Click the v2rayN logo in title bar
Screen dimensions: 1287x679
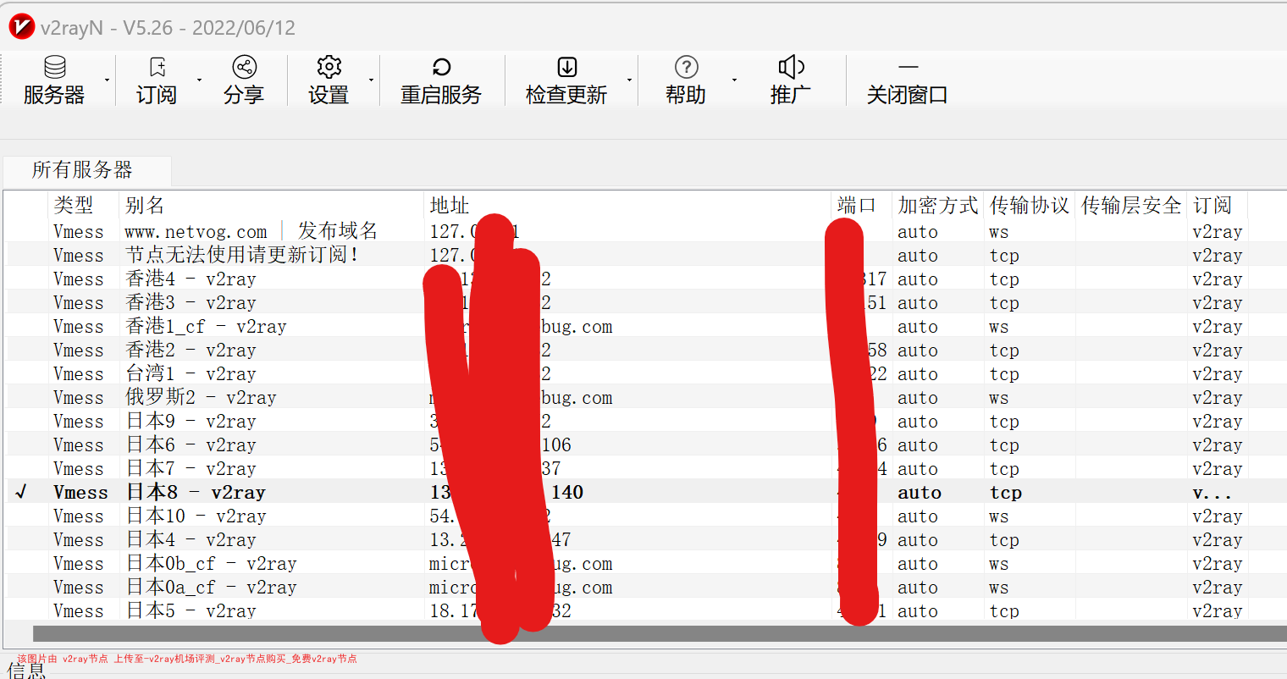click(x=21, y=27)
